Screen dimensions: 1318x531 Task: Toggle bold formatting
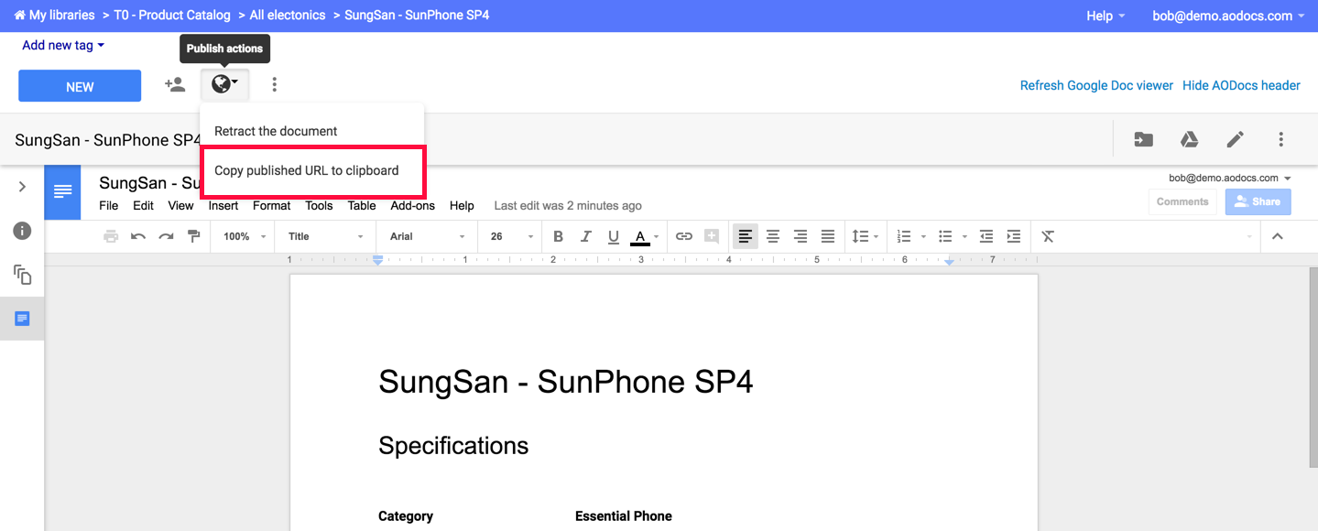coord(558,236)
